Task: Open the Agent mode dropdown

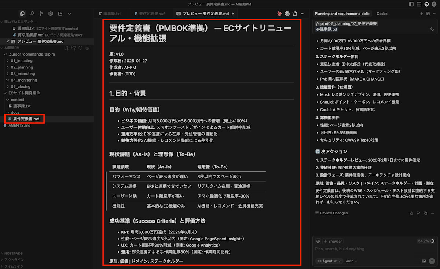Action: pos(329,261)
